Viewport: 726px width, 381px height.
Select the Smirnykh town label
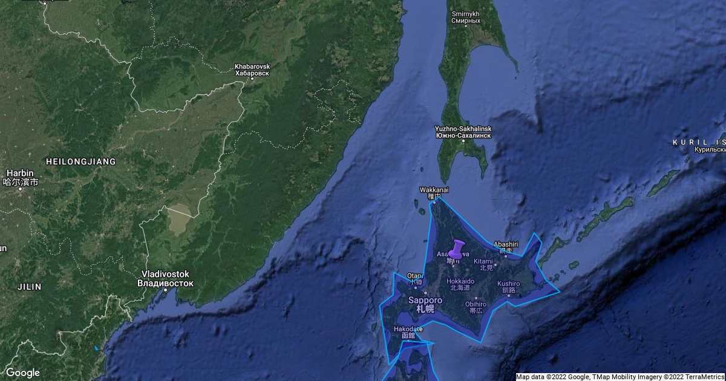pyautogui.click(x=466, y=16)
